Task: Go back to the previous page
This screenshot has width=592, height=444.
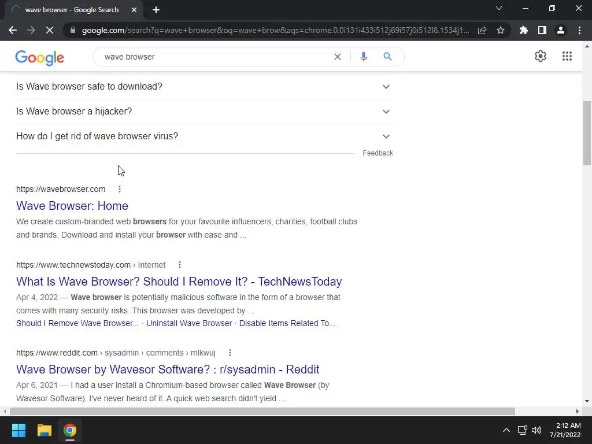Action: pyautogui.click(x=13, y=30)
